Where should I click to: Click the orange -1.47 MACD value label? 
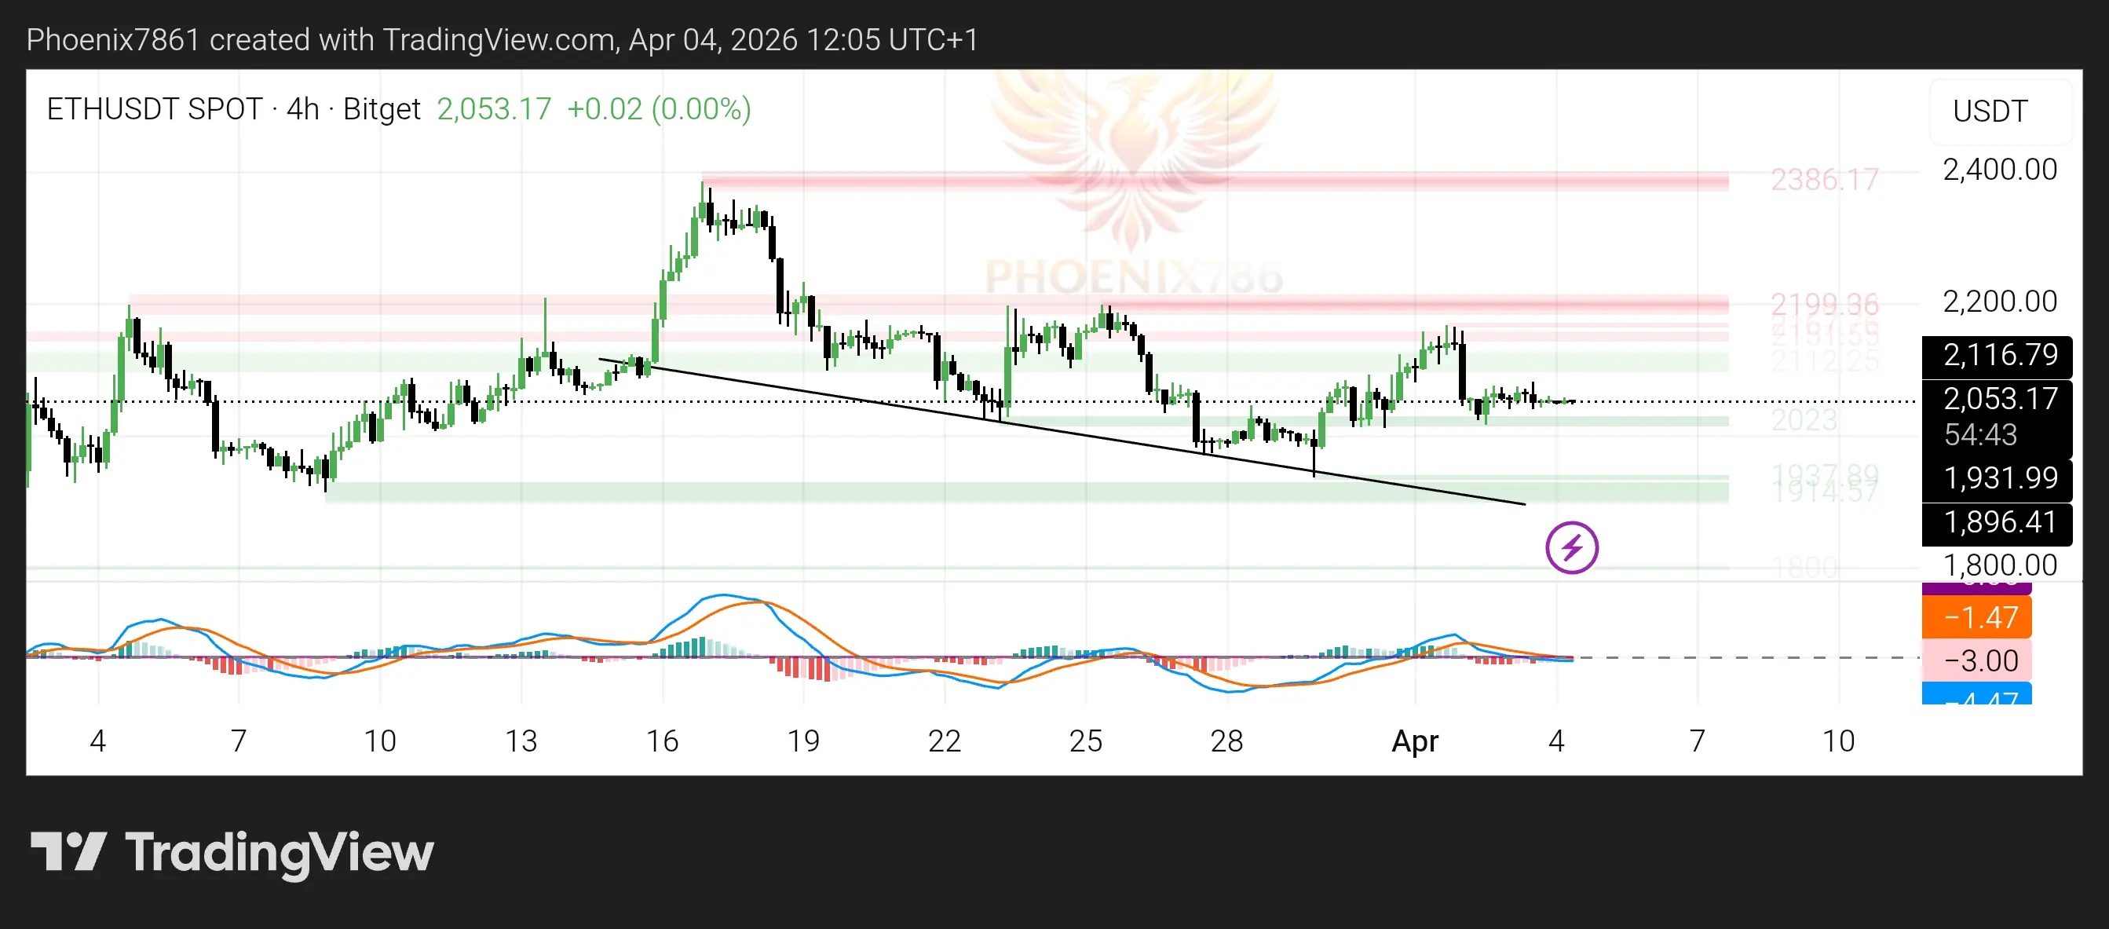1977,617
